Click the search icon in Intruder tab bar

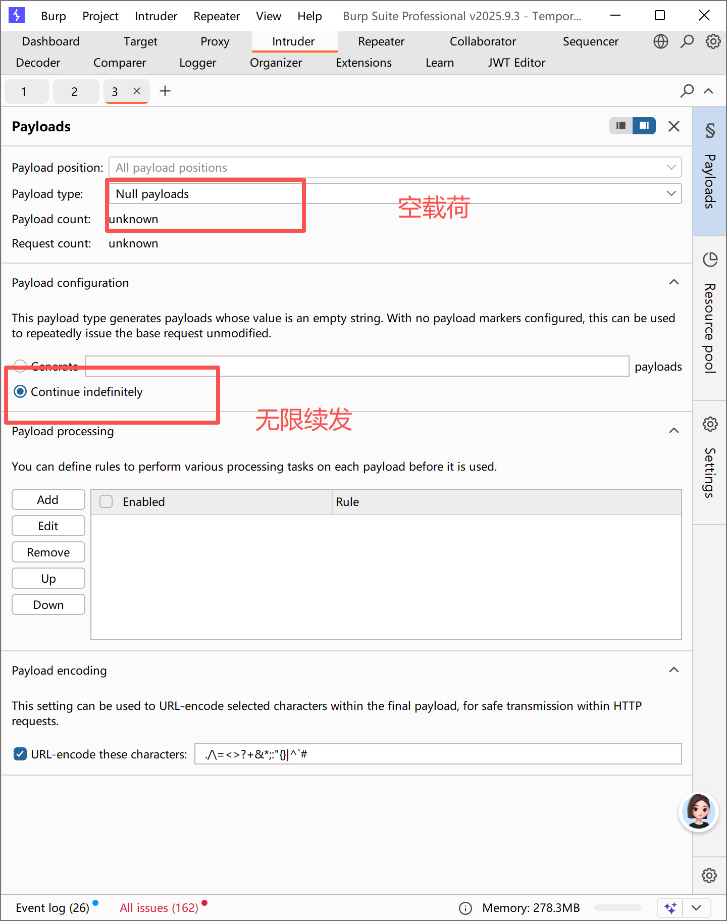click(687, 91)
